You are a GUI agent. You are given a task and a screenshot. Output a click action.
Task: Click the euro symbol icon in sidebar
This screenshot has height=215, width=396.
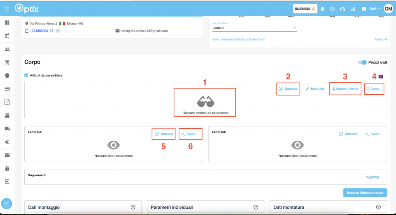point(7,142)
